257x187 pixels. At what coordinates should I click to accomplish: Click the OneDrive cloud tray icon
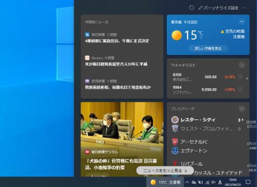pos(194,182)
